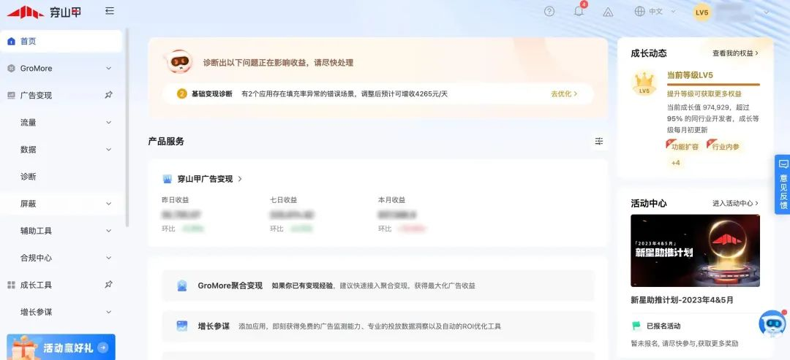790x360 pixels.
Task: Expand the GroMore menu chevron
Action: [x=108, y=69]
